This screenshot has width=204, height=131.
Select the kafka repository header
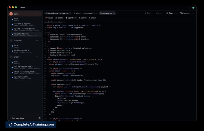(x=25, y=14)
